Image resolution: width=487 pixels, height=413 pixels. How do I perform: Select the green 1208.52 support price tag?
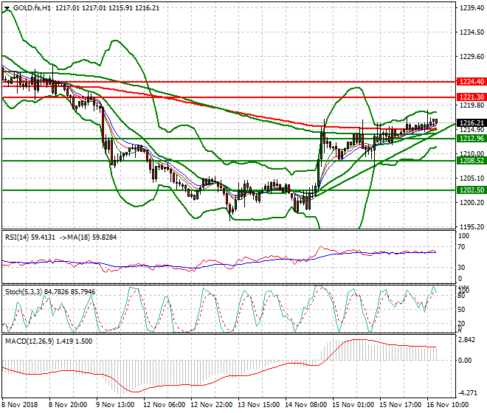(x=470, y=161)
